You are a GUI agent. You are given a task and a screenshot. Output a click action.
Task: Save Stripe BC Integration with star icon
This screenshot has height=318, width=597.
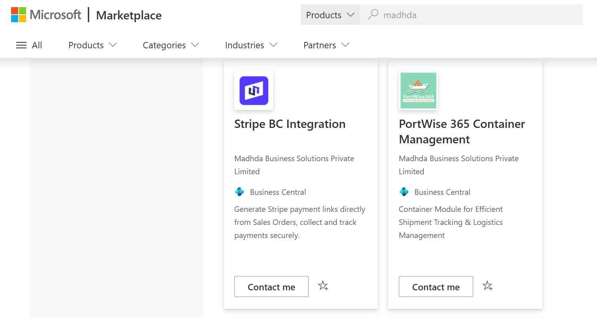(323, 286)
